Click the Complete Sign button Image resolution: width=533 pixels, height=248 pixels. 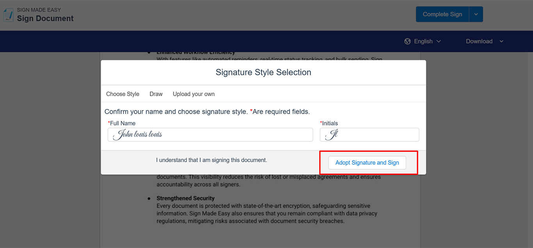tap(442, 14)
